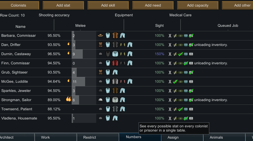253x141 pixels.
Task: Click Vladlena's light-blue pants icon
Action: [x=115, y=118]
